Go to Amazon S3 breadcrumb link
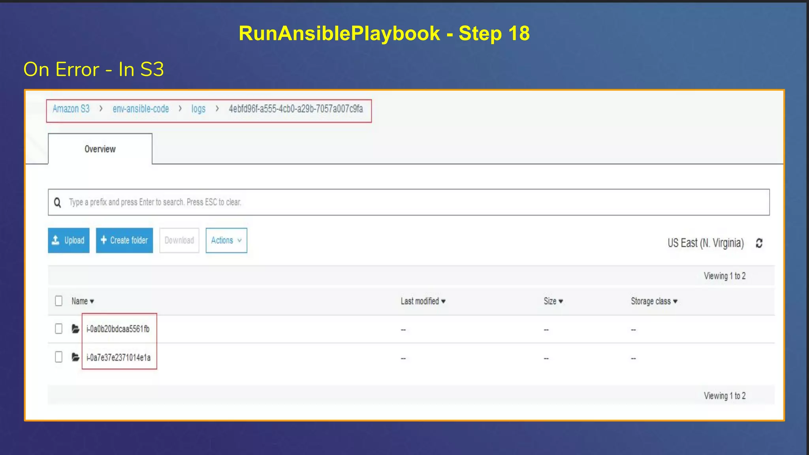The width and height of the screenshot is (809, 455). pos(71,109)
